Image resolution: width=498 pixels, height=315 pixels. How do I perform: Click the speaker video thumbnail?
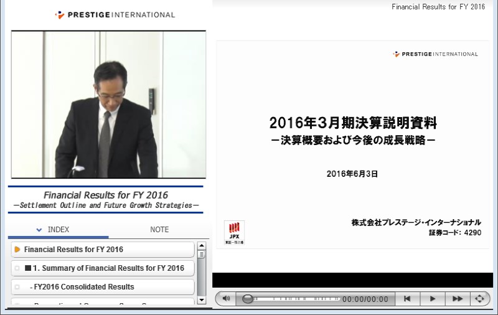click(108, 105)
